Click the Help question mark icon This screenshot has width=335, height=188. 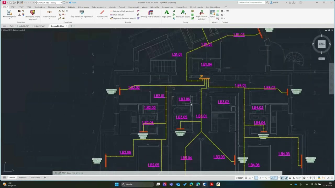(x=300, y=3)
